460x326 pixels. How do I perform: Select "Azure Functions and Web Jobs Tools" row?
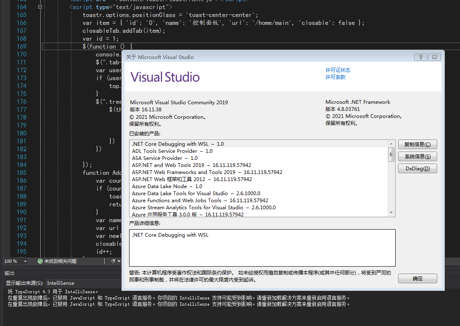click(x=259, y=200)
